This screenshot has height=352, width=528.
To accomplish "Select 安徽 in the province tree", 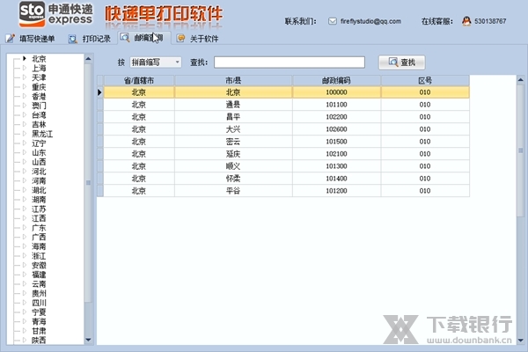I will (39, 266).
